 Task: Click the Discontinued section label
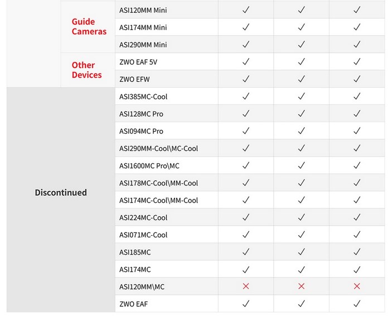point(61,193)
